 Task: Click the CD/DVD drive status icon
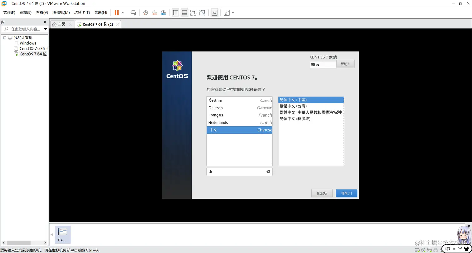(x=423, y=250)
